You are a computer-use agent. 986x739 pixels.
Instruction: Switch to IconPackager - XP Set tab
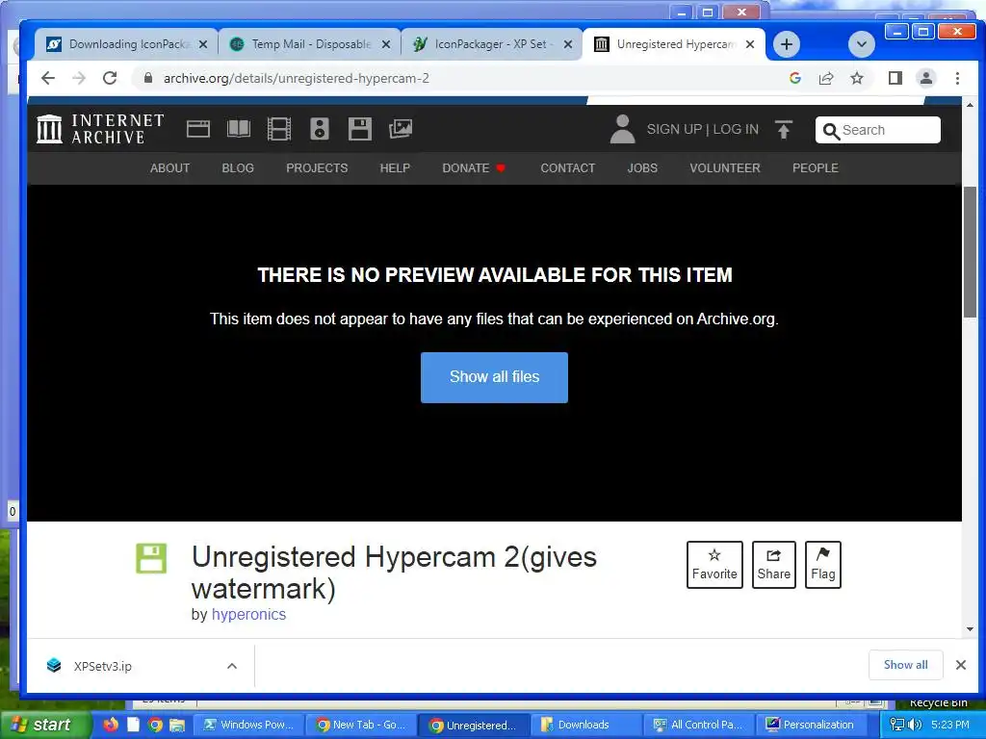pos(492,44)
